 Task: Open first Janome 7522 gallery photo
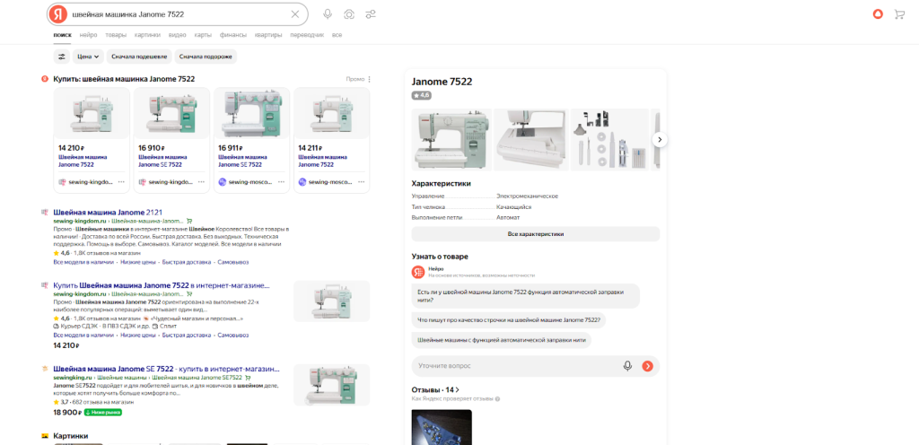(x=451, y=139)
